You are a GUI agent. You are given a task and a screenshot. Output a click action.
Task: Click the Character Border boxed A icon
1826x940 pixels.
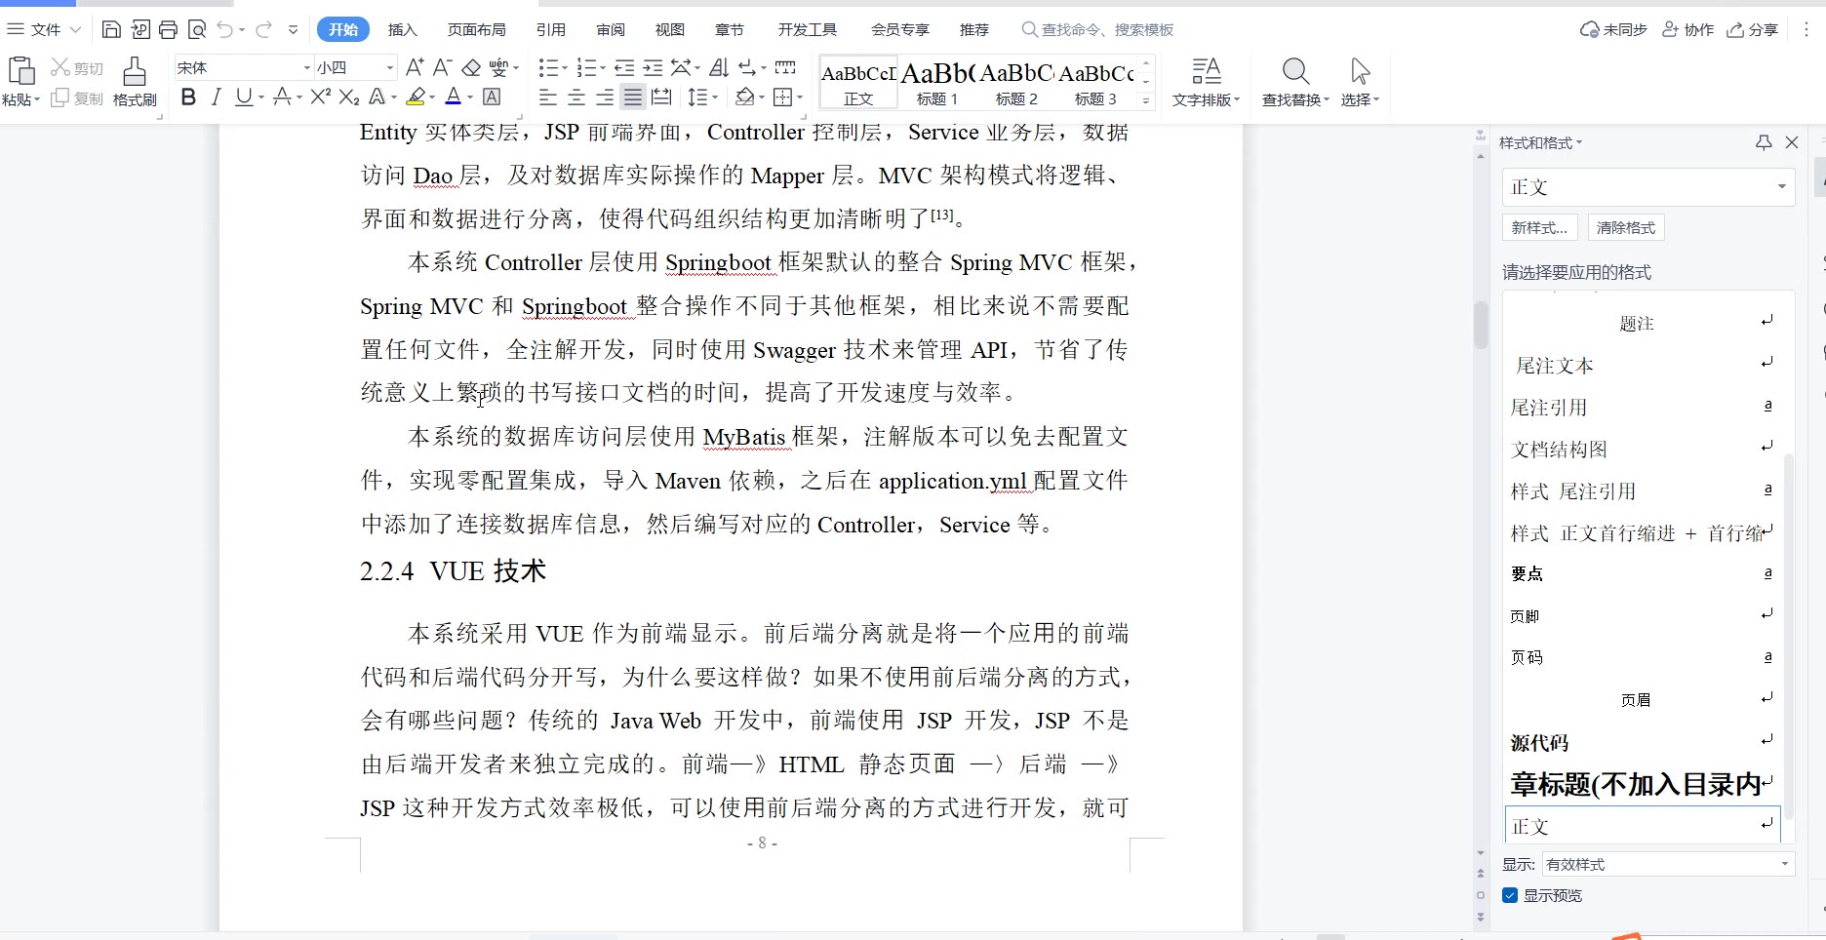pyautogui.click(x=492, y=97)
